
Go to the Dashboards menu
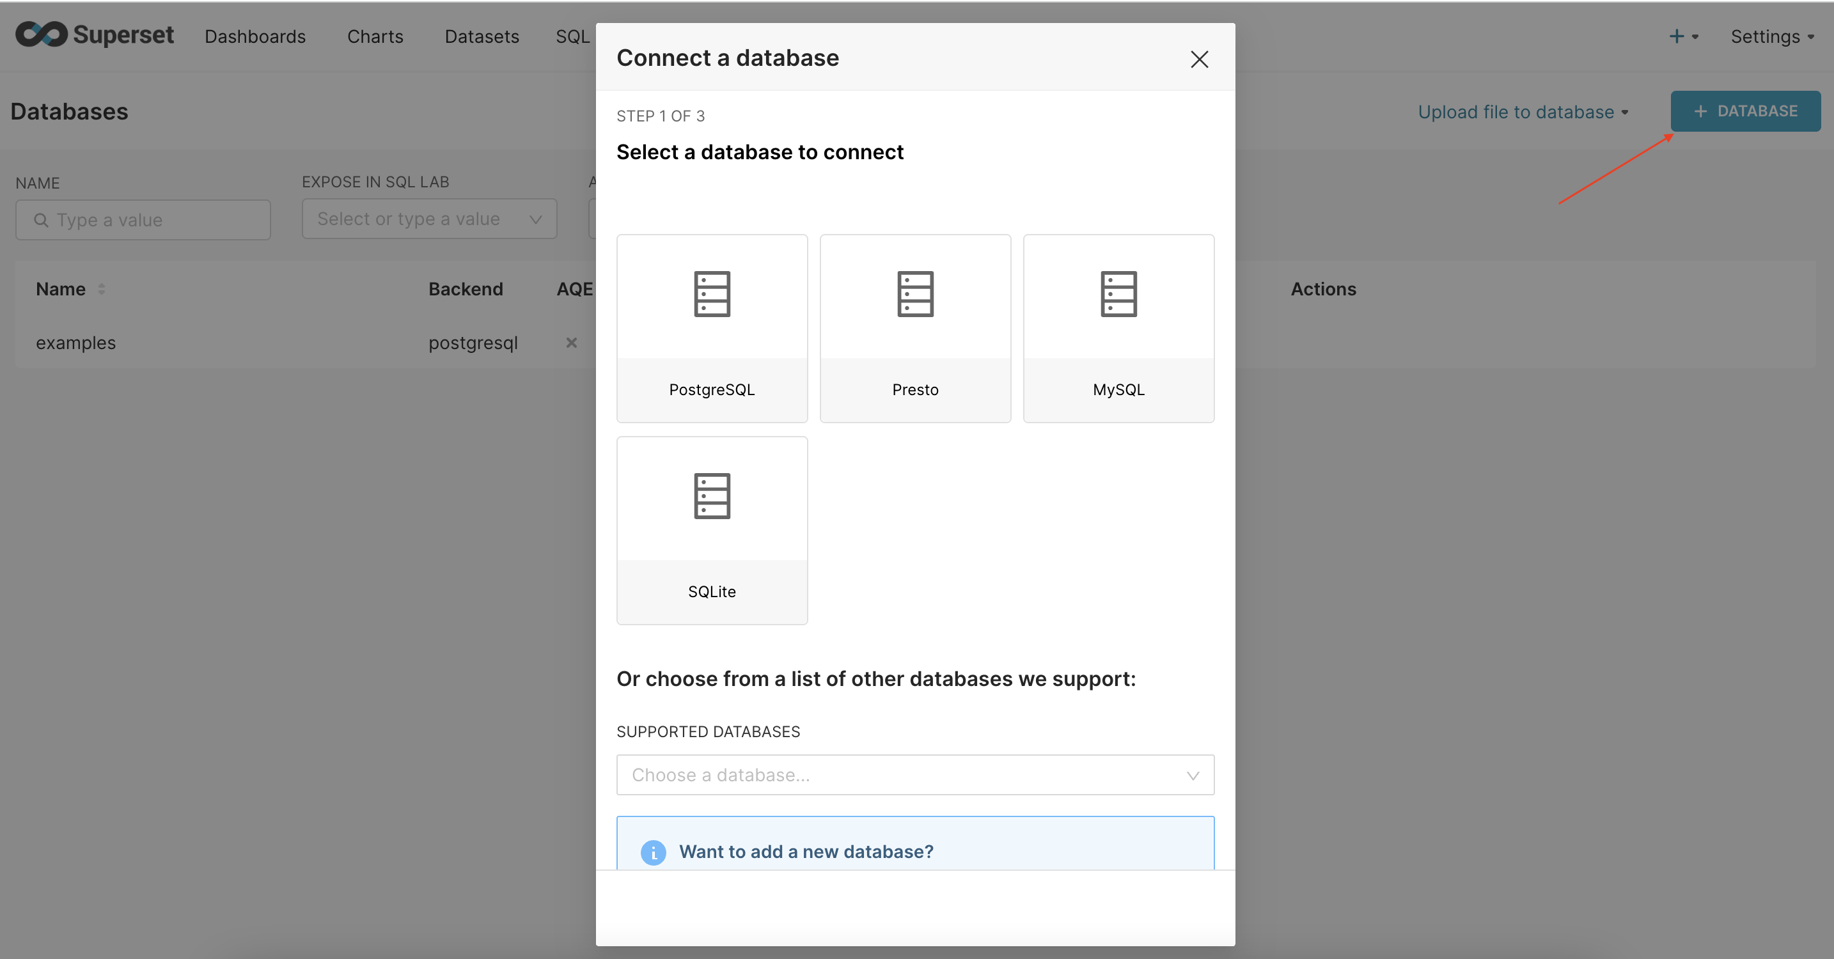[255, 36]
